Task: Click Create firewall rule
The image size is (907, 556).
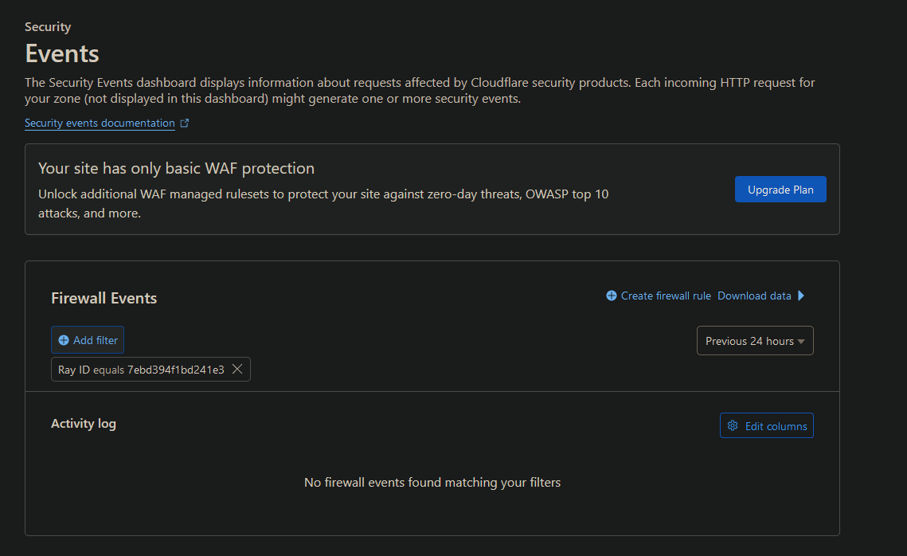Action: tap(665, 296)
